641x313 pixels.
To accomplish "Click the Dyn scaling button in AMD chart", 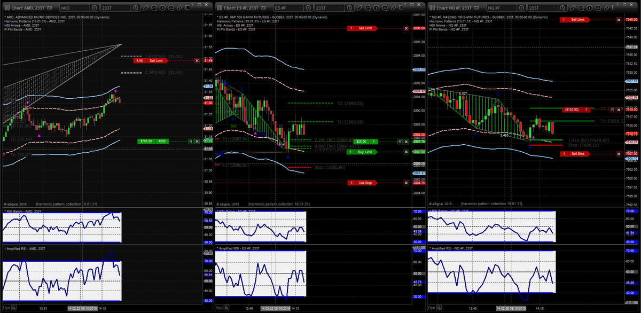I will [6, 308].
